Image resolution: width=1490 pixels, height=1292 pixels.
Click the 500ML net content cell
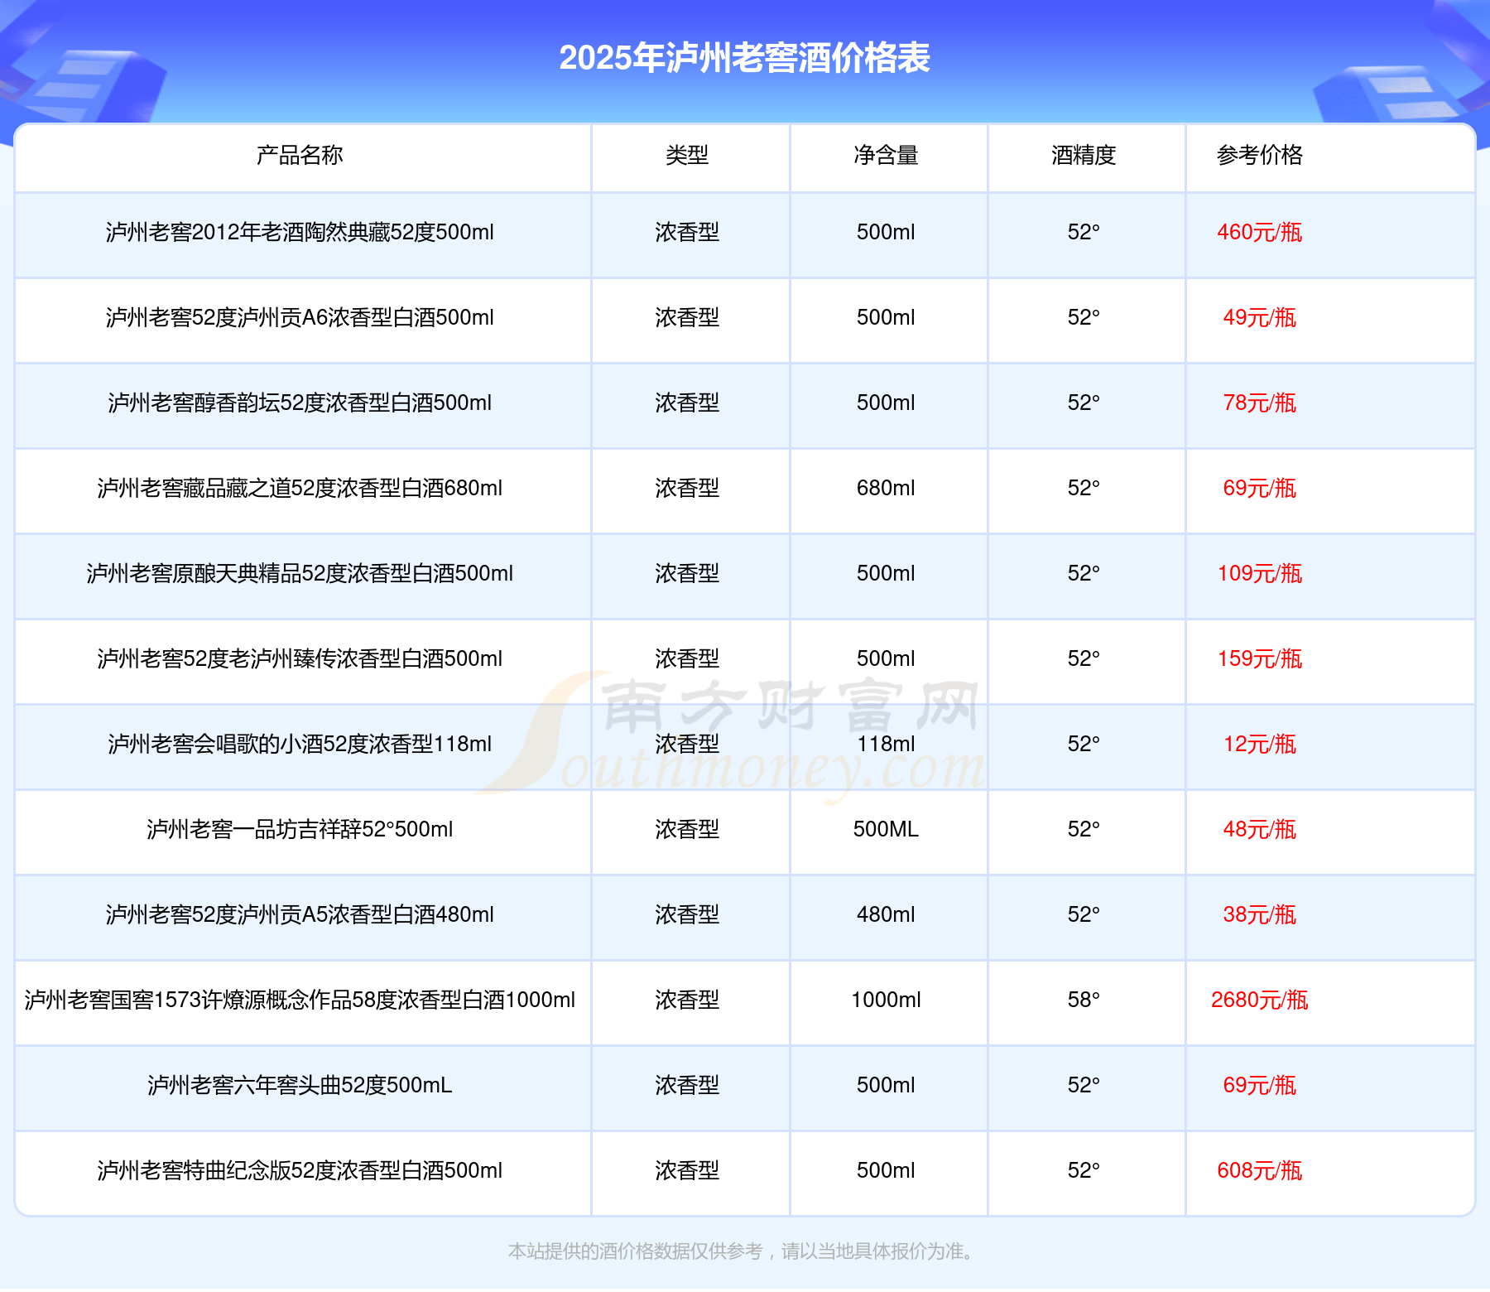coord(886,830)
